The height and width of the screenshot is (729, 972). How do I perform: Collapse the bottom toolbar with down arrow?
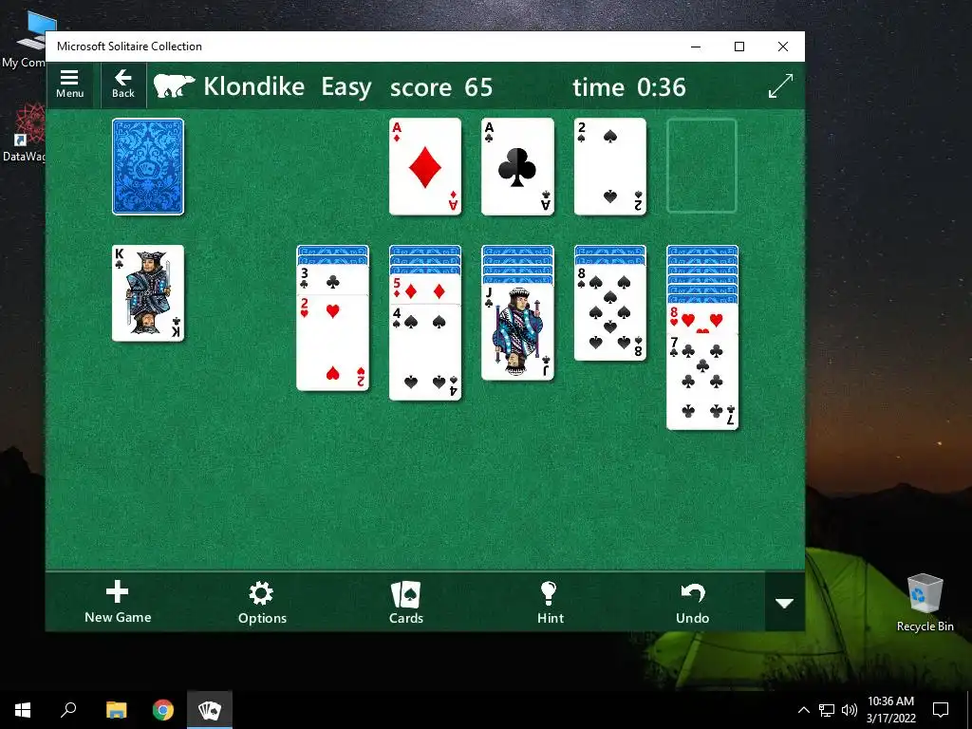click(785, 603)
